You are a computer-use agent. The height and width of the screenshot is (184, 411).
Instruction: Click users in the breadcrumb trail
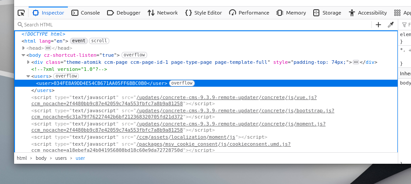point(61,158)
